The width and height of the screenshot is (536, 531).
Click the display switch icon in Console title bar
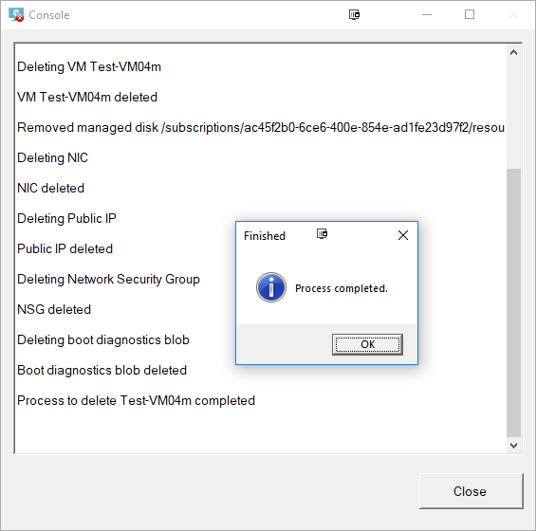(x=354, y=14)
